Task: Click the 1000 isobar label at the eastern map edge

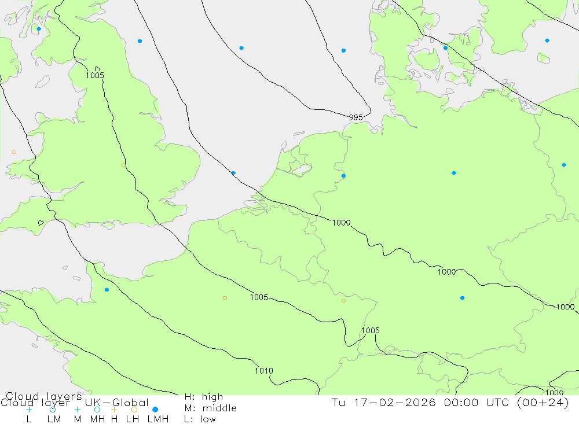Action: click(x=565, y=307)
